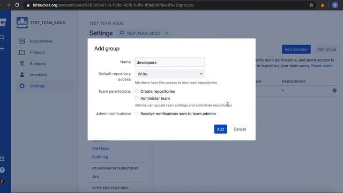Click the plus create icon in sidebar
Screen dimensions: 343x193
[2, 49]
